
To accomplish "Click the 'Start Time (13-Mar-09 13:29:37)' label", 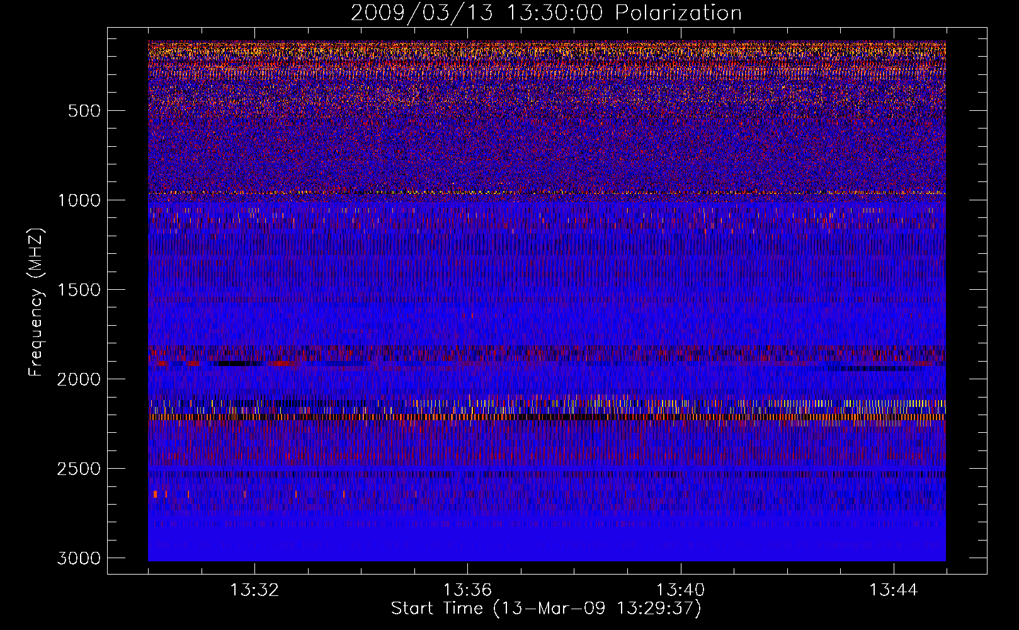I will click(x=546, y=609).
